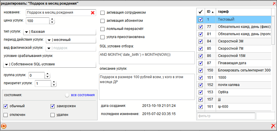This screenshot has width=277, height=131.
Task: Click the orange refresh icon at bottom left
Action: (4, 126)
